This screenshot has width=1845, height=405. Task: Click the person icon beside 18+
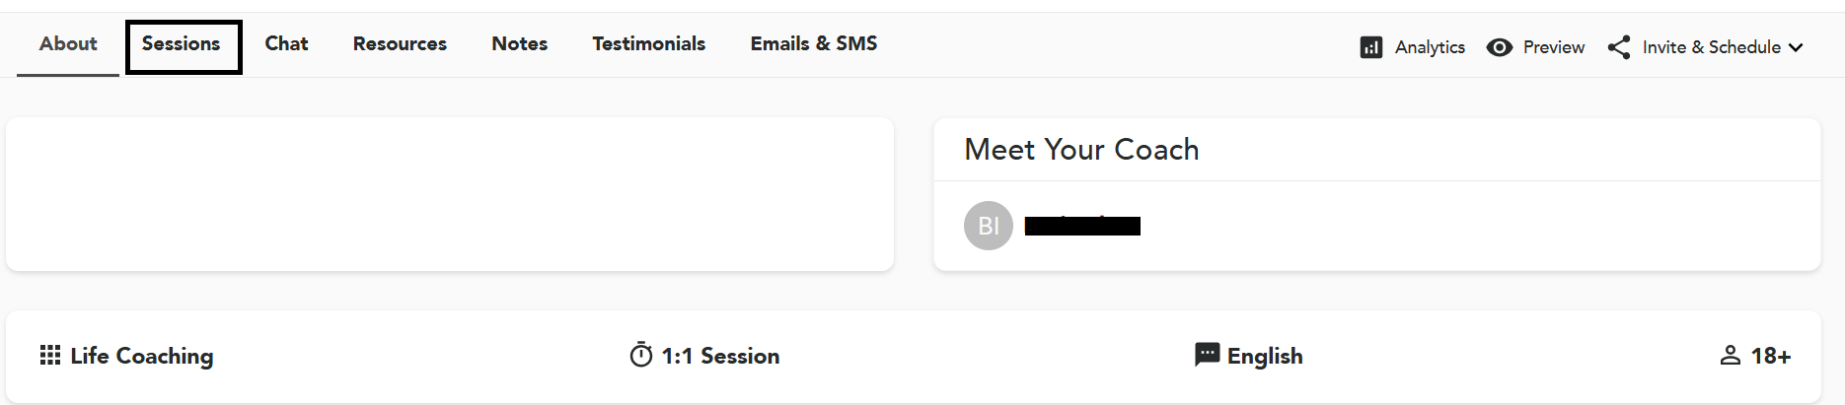[x=1730, y=356]
